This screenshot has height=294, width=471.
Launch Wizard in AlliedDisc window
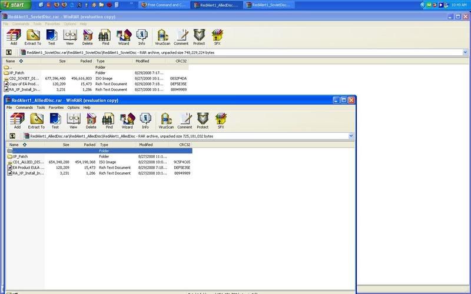tap(127, 121)
